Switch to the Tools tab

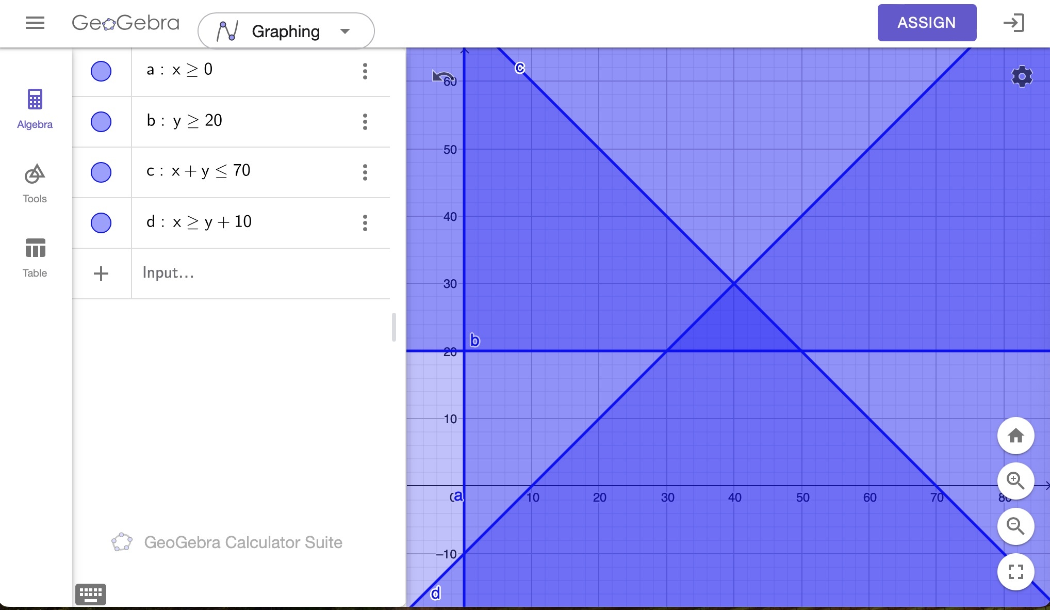(35, 184)
